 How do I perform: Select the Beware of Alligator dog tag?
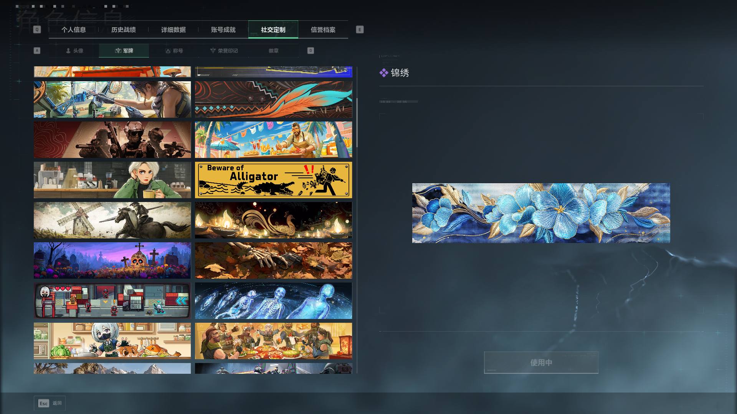273,180
